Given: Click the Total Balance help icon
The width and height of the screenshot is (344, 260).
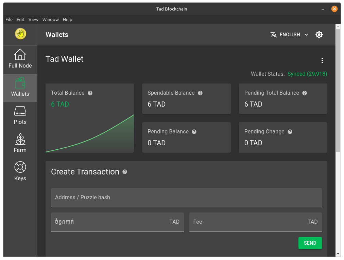Looking at the screenshot, I should [90, 93].
